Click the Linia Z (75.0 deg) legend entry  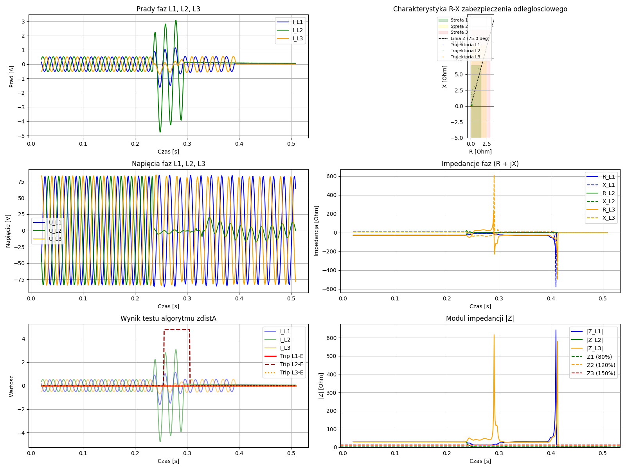click(470, 38)
